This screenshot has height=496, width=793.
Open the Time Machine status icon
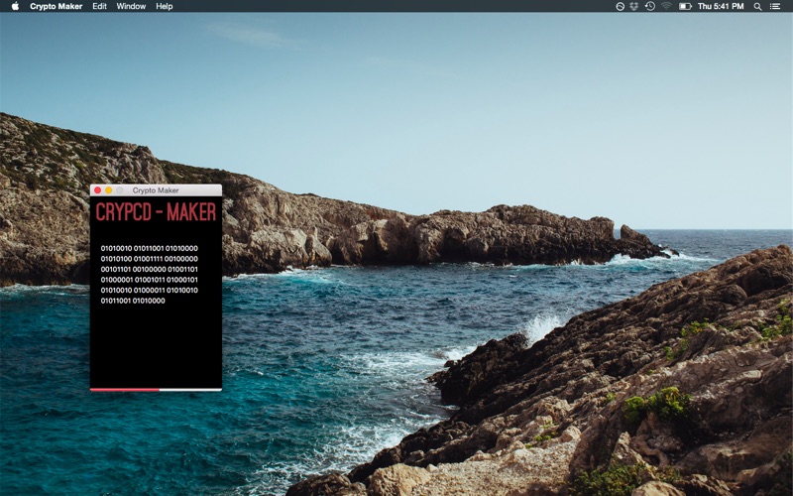(650, 6)
